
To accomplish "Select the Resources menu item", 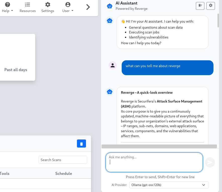I will click(x=28, y=11).
